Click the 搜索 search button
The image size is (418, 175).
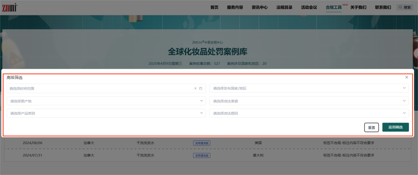tap(404, 7)
